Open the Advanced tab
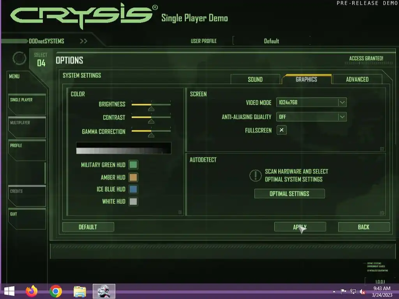 [357, 79]
